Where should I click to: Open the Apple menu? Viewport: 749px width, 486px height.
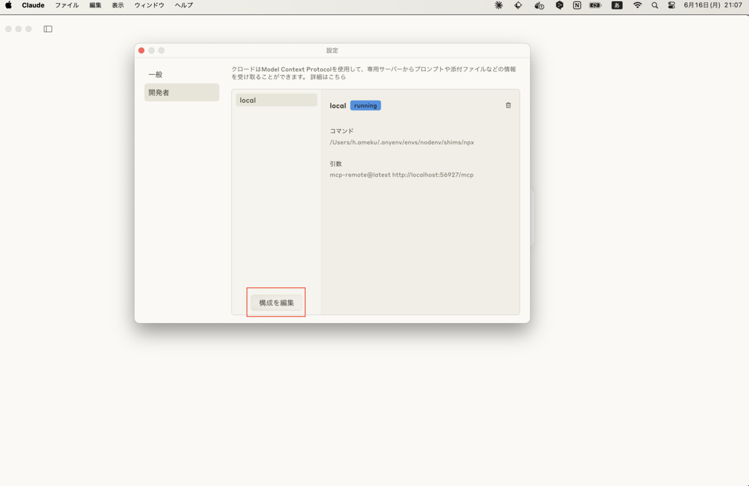(x=9, y=5)
